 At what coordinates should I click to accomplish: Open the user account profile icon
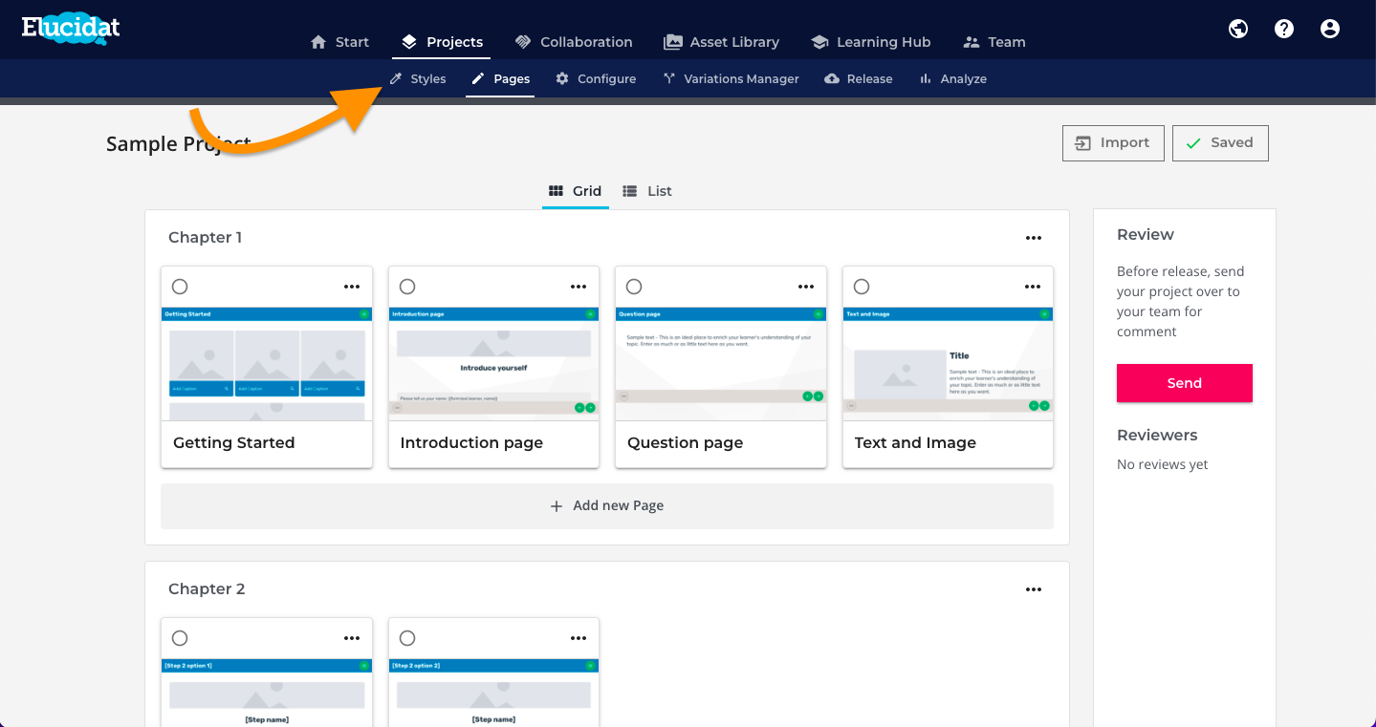pyautogui.click(x=1330, y=29)
